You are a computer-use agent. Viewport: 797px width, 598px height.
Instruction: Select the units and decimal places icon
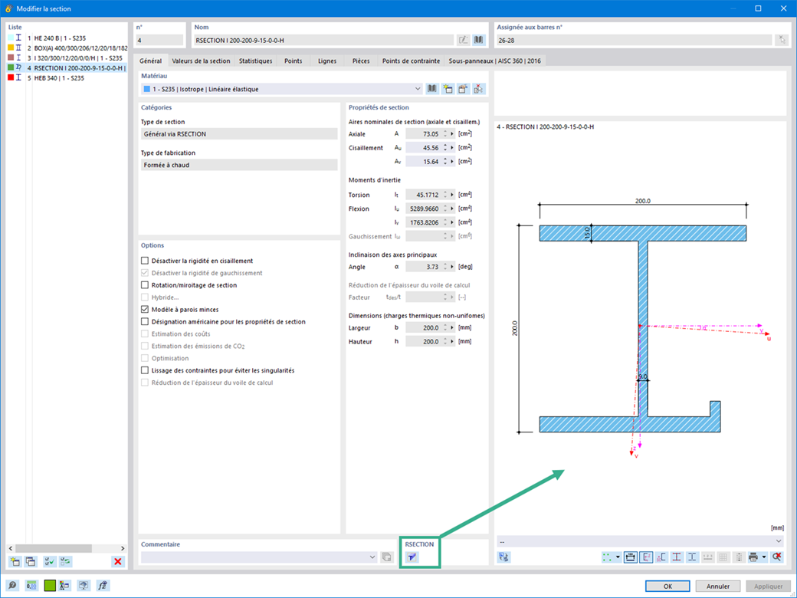31,585
